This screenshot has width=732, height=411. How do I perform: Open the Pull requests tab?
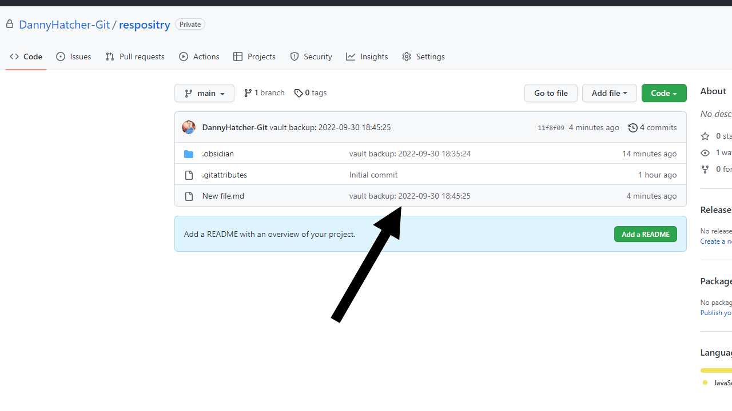(x=135, y=57)
